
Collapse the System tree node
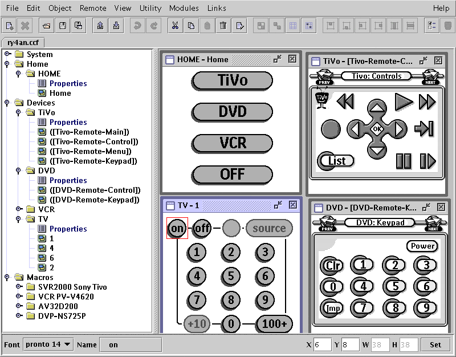(7, 54)
